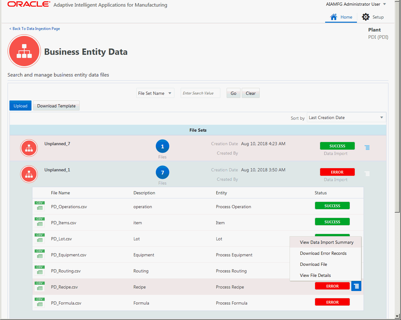
Task: Click the File Name column header
Action: (x=60, y=193)
